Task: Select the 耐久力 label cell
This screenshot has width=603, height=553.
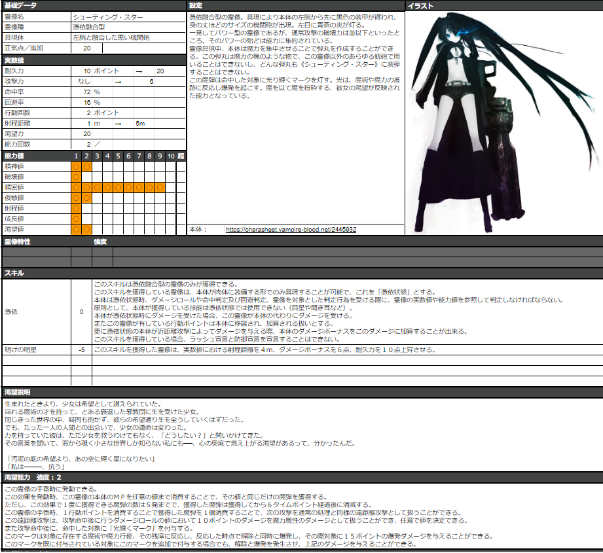Action: tap(37, 71)
